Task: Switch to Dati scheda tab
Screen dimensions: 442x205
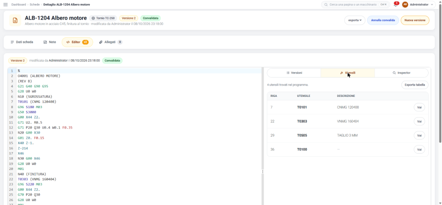Action: coord(22,42)
